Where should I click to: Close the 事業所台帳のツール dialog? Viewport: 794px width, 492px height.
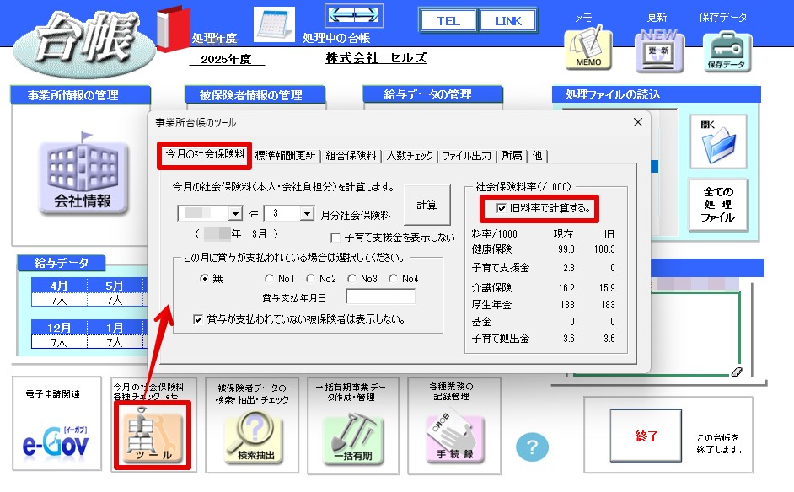(638, 122)
